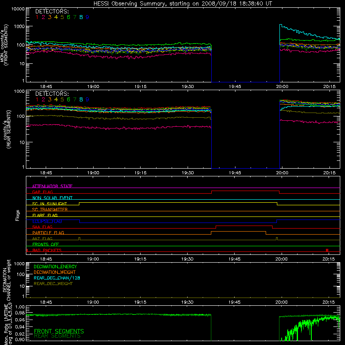
Task: Click the PARTICLE_FLAG label
Action: (48, 232)
